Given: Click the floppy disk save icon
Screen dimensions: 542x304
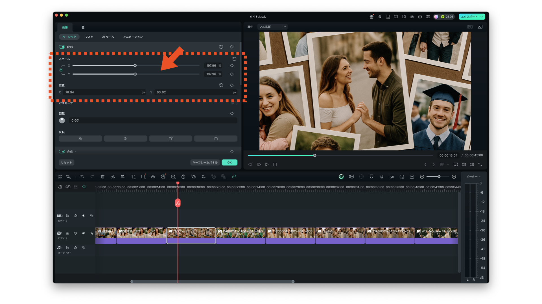Looking at the screenshot, I should coord(404,17).
